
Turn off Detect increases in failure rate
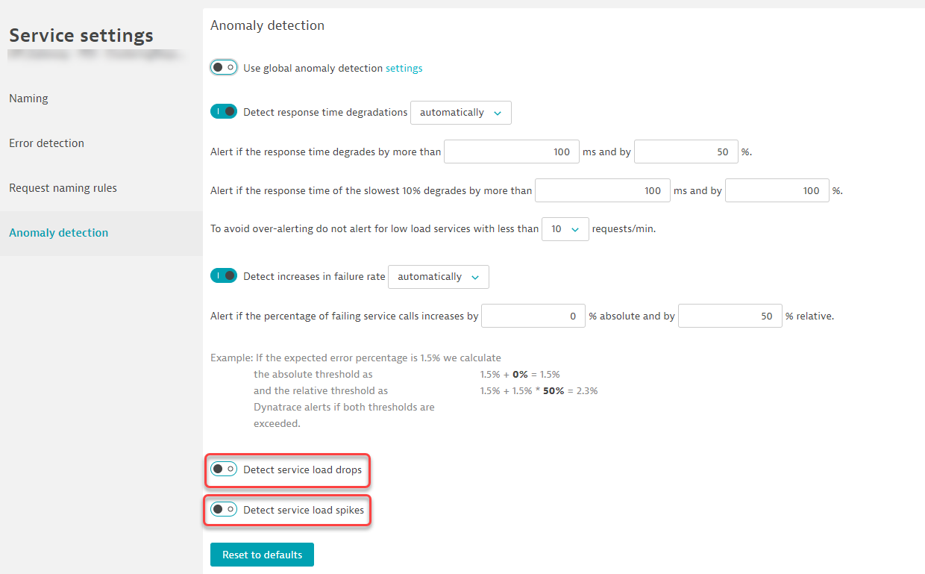(224, 276)
